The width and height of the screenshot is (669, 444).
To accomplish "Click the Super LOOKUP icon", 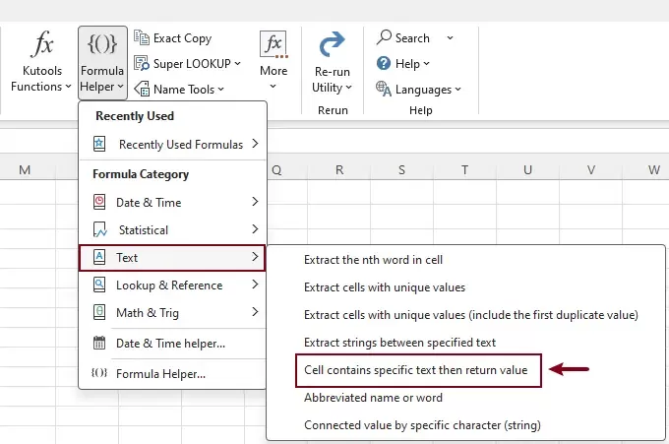I will (142, 63).
